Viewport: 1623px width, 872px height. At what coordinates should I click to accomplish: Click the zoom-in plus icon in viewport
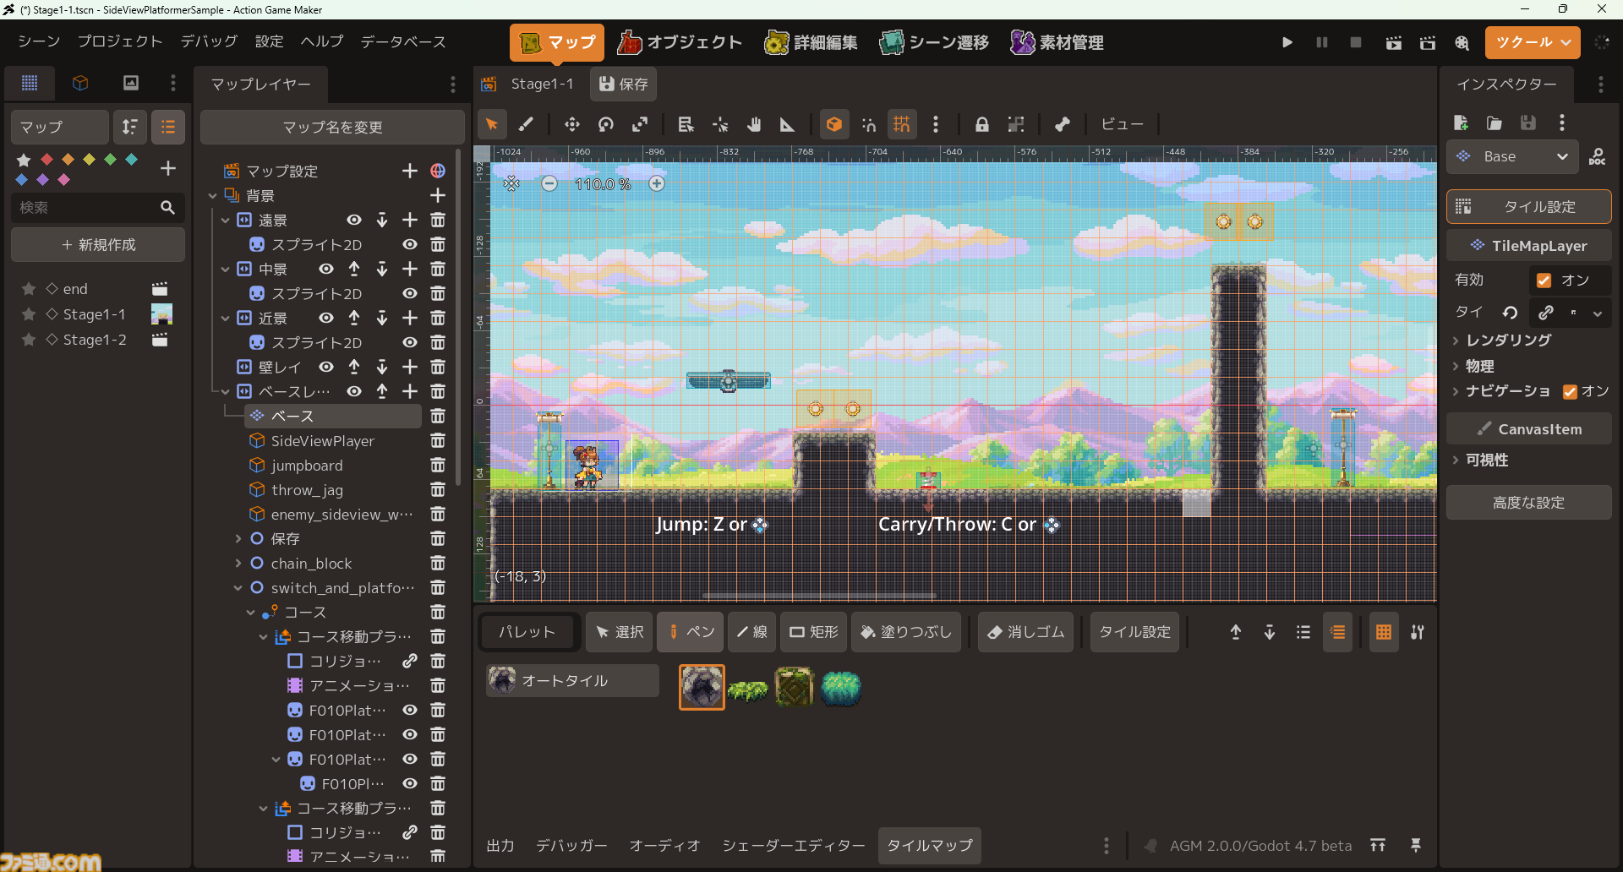point(657,183)
